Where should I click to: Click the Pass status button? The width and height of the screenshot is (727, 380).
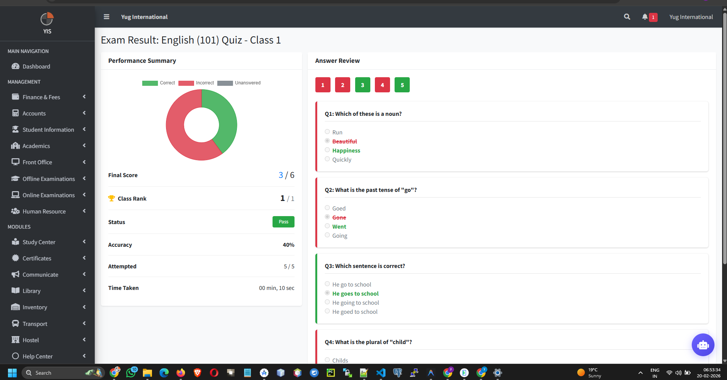click(x=283, y=222)
